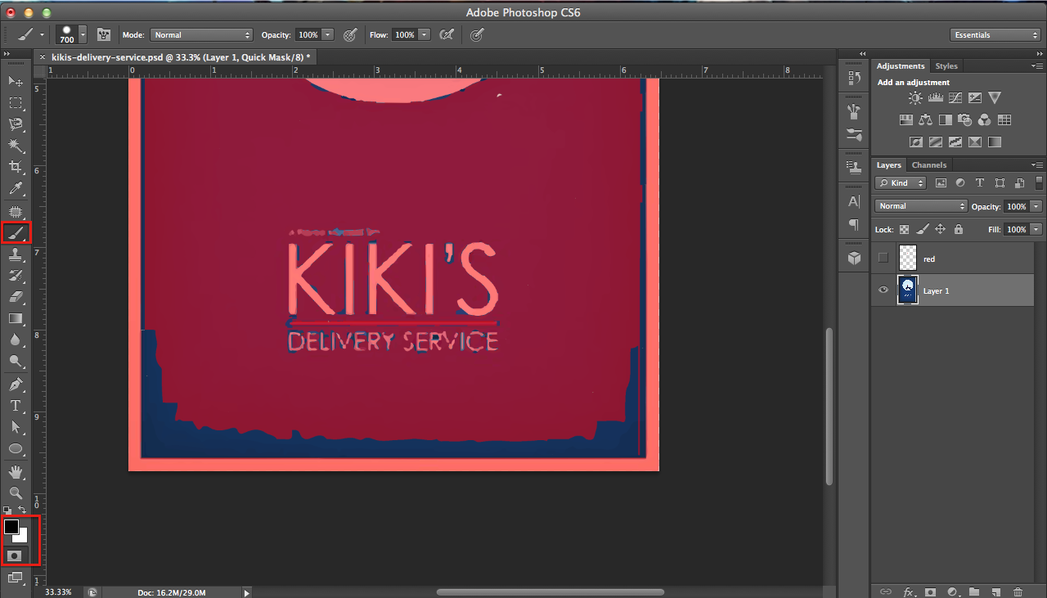Viewport: 1047px width, 598px height.
Task: Add a Curves adjustment
Action: 955,98
